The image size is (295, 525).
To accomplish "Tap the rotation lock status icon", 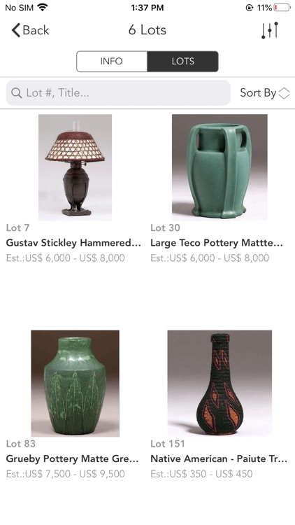I will (x=250, y=8).
